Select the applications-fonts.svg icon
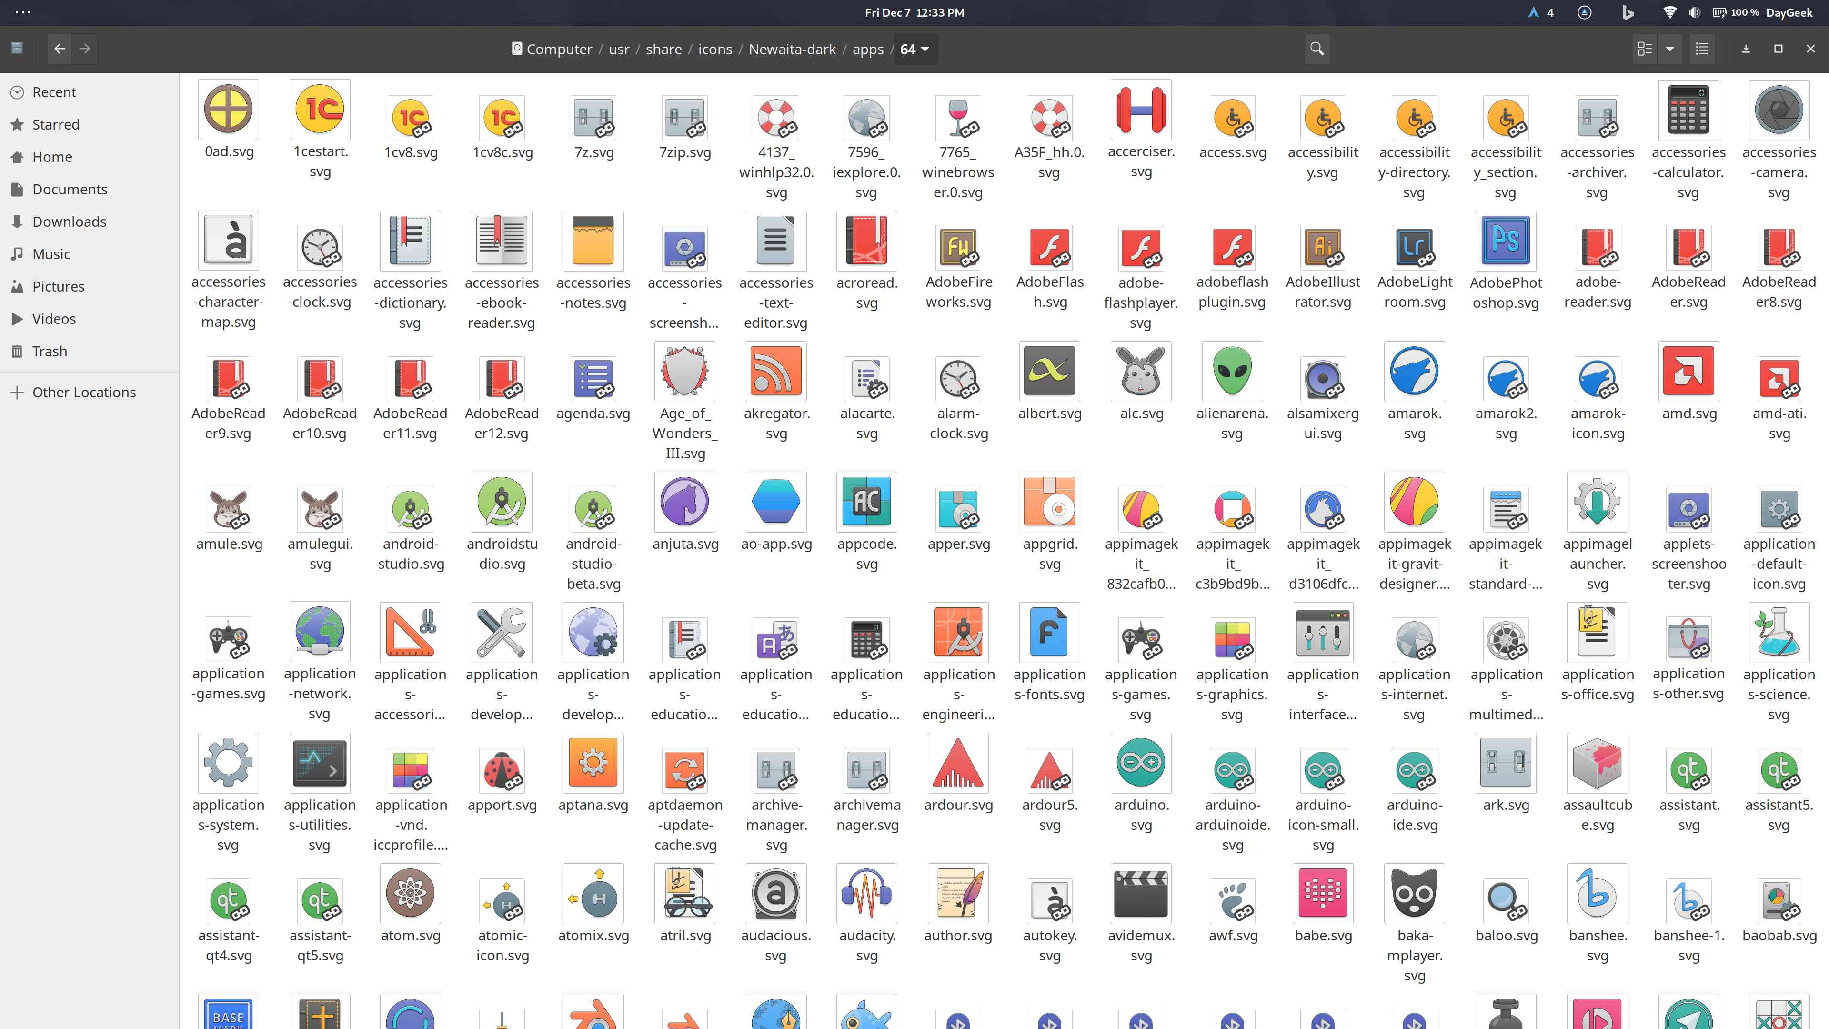Viewport: 1829px width, 1029px height. point(1049,632)
